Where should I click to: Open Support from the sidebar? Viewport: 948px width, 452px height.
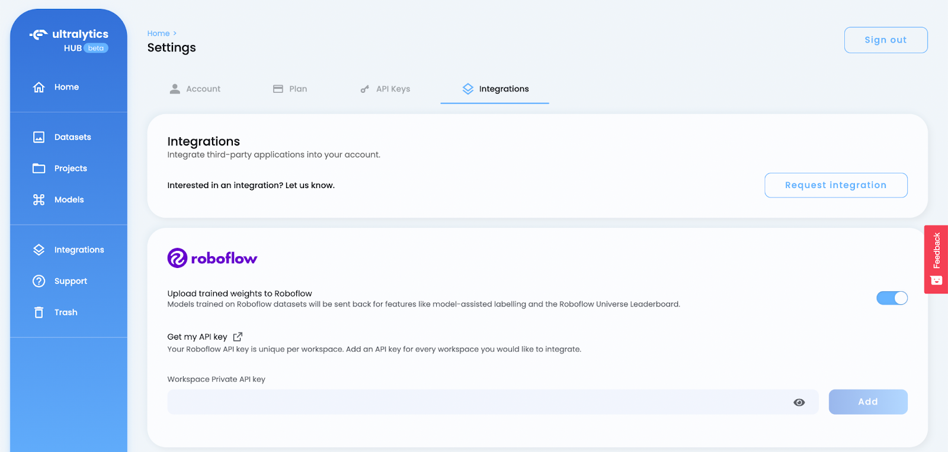coord(60,281)
